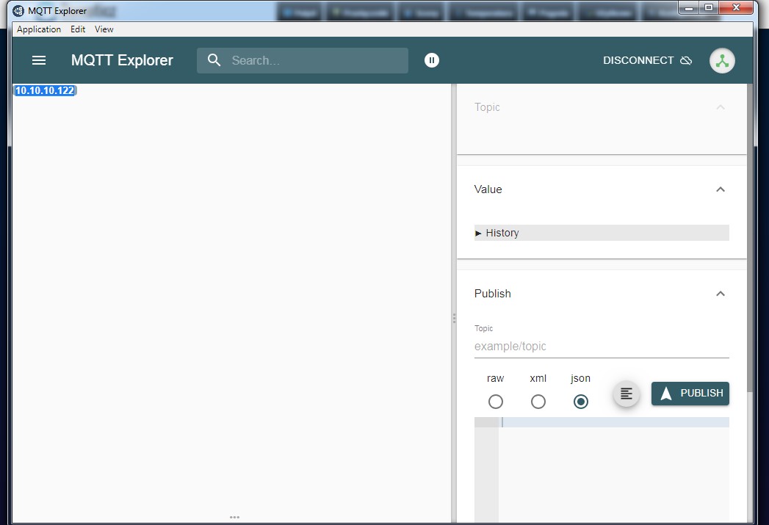The width and height of the screenshot is (769, 525).
Task: Select json payload format
Action: (581, 402)
